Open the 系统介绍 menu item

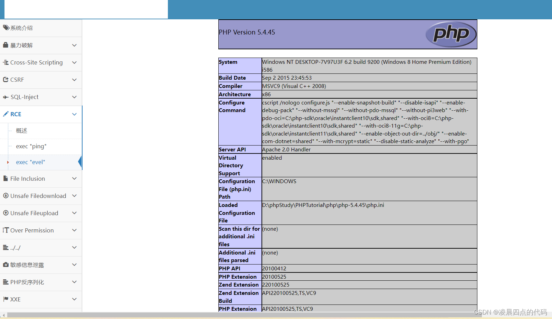(41, 28)
